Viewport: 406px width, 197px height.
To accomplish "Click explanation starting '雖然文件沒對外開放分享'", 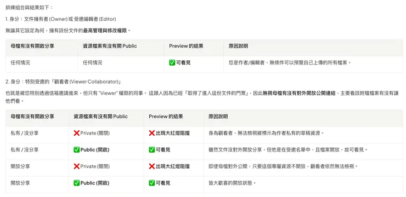I will click(288, 150).
